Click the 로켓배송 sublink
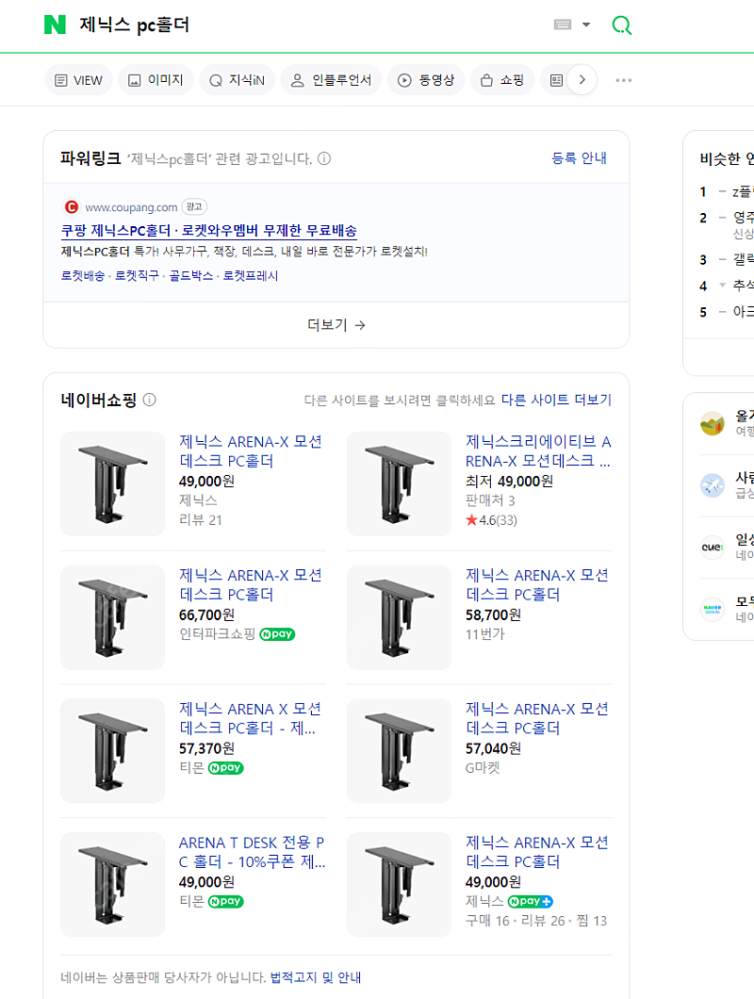This screenshot has width=754, height=999. tap(83, 276)
